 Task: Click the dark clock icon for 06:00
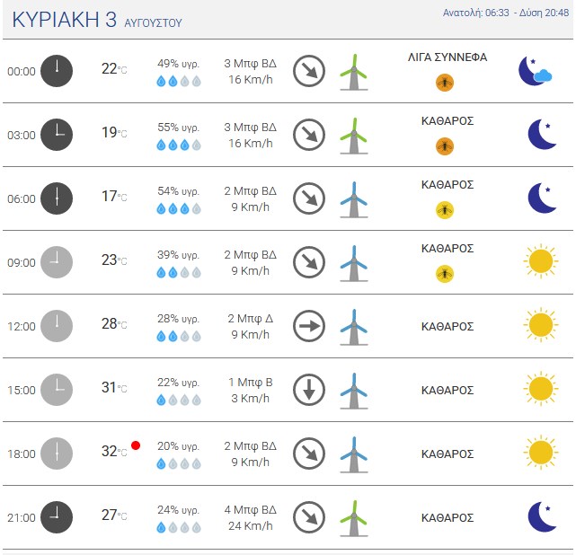[57, 198]
